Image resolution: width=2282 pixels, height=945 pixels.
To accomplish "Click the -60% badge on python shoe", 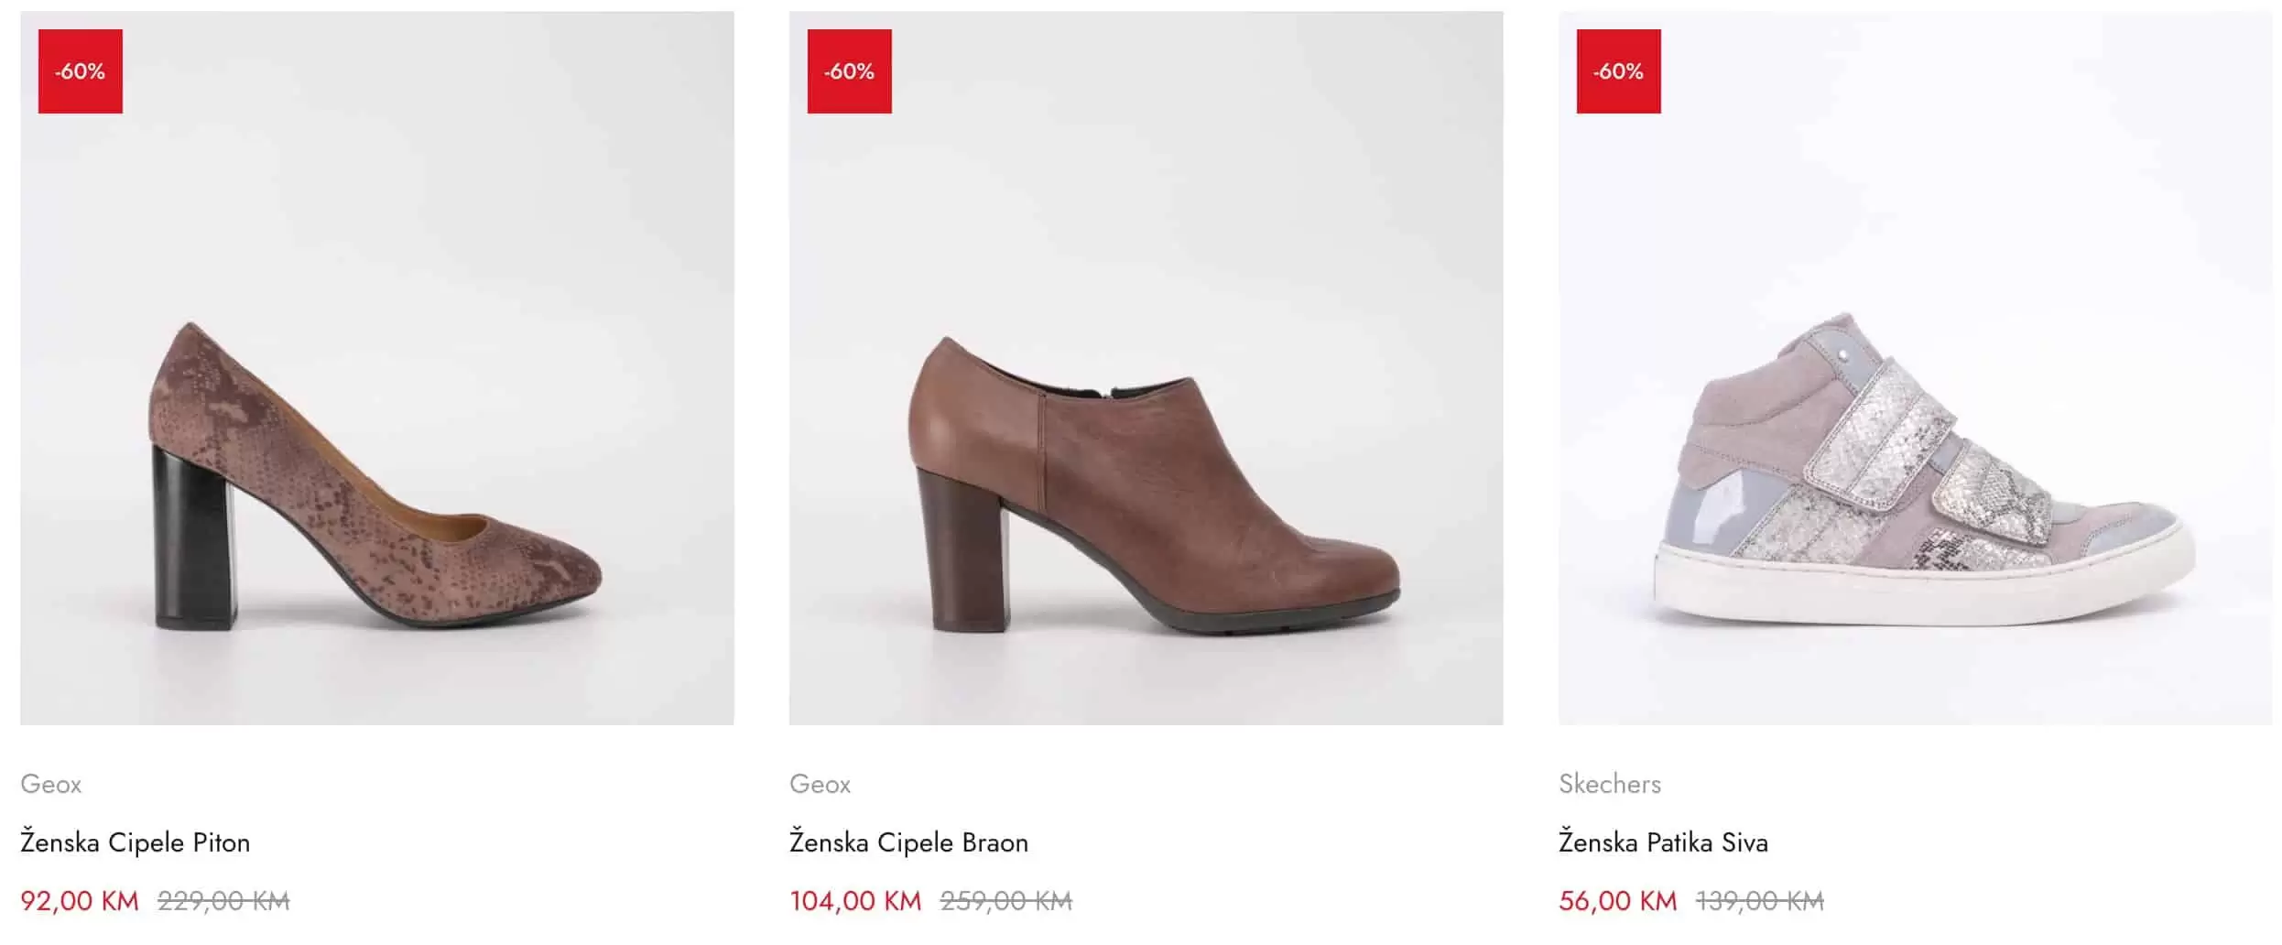I will (81, 71).
